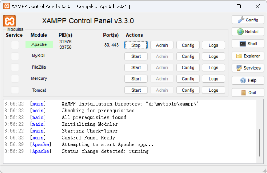Screen dimensions: 267x173
Task: Open the Explorer folder button
Action: [x=248, y=56]
